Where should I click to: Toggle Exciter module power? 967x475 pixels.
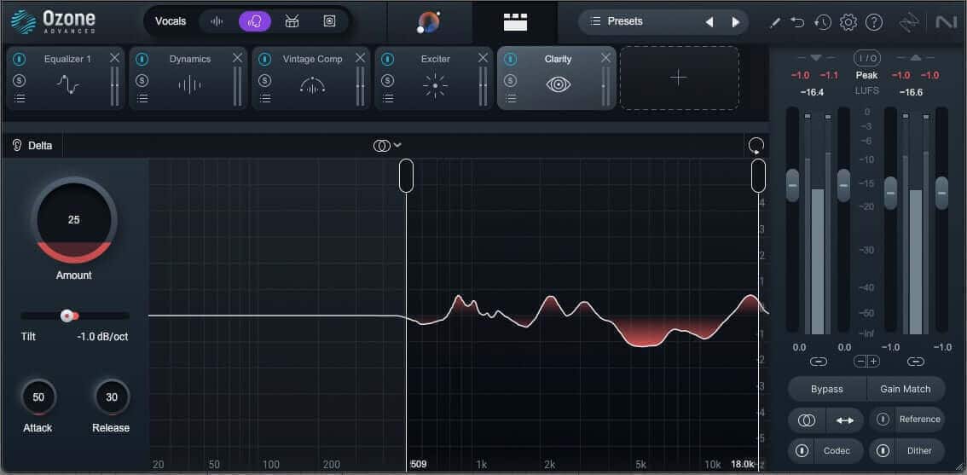click(388, 59)
